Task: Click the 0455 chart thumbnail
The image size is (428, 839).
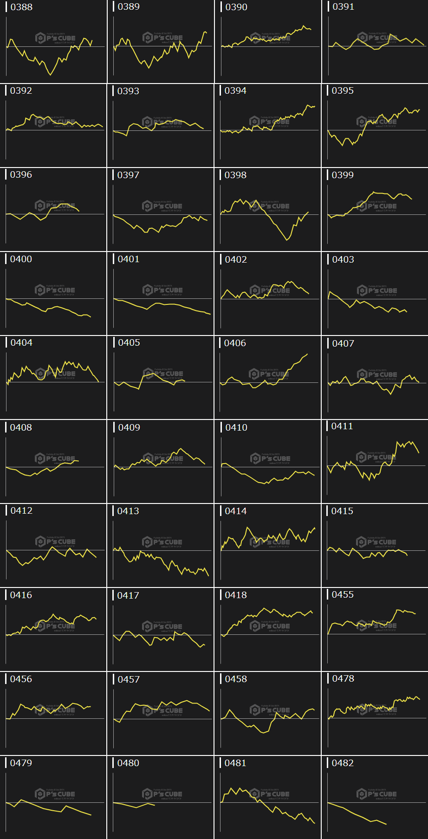Action: [x=375, y=630]
